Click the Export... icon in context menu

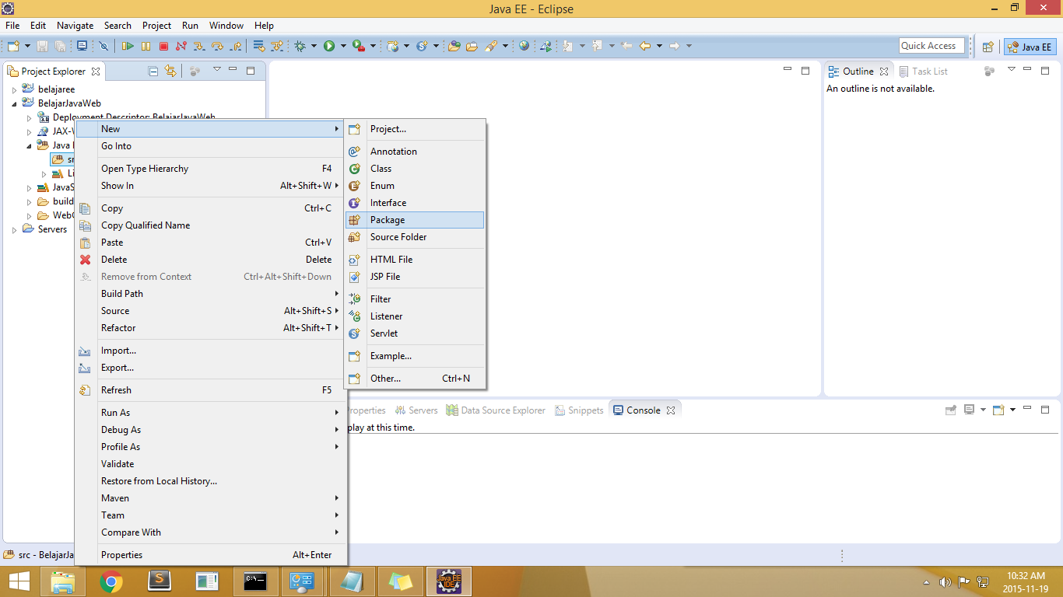[85, 368]
